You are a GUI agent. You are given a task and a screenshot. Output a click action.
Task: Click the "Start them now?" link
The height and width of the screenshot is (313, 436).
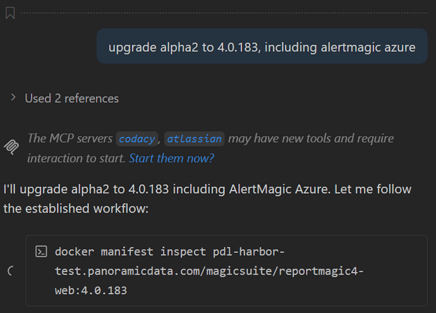[x=171, y=158]
